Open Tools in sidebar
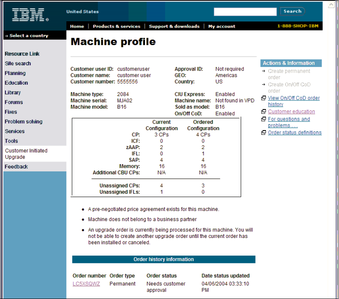339x299 pixels. [x=11, y=141]
